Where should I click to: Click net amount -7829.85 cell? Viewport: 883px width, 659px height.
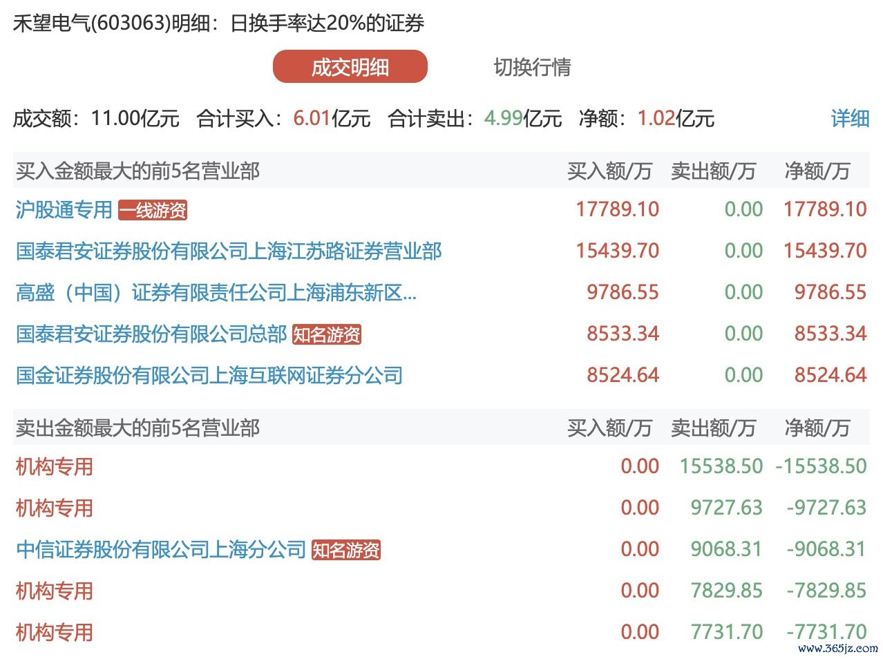pos(826,591)
